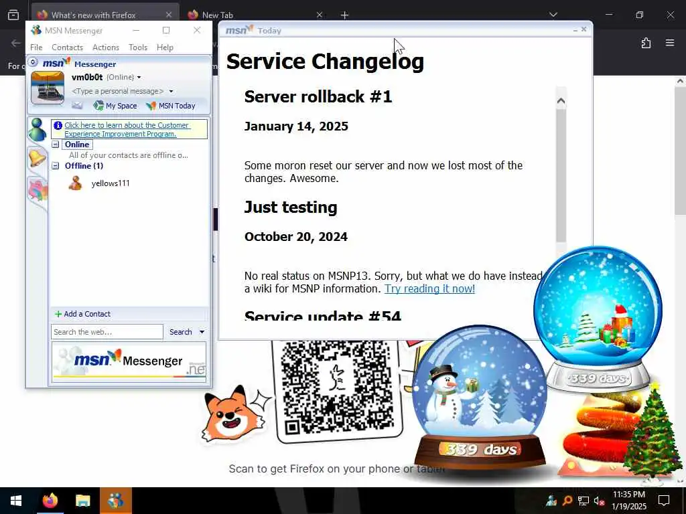Open the list all tabs chevron in Firefox
686x514 pixels.
[x=553, y=15]
